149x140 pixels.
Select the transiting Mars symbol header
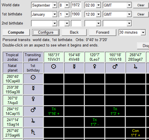115,68
